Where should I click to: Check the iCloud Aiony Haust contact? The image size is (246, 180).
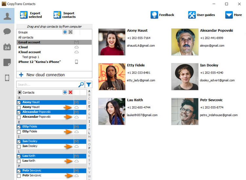19,107
